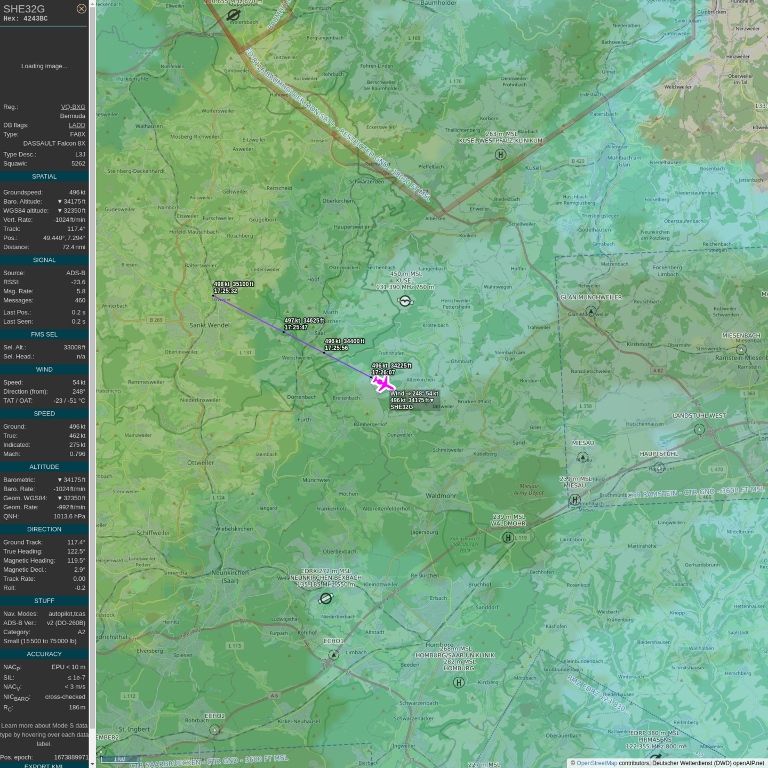
Task: Select the magenta SHE32G aircraft icon
Action: click(x=383, y=383)
